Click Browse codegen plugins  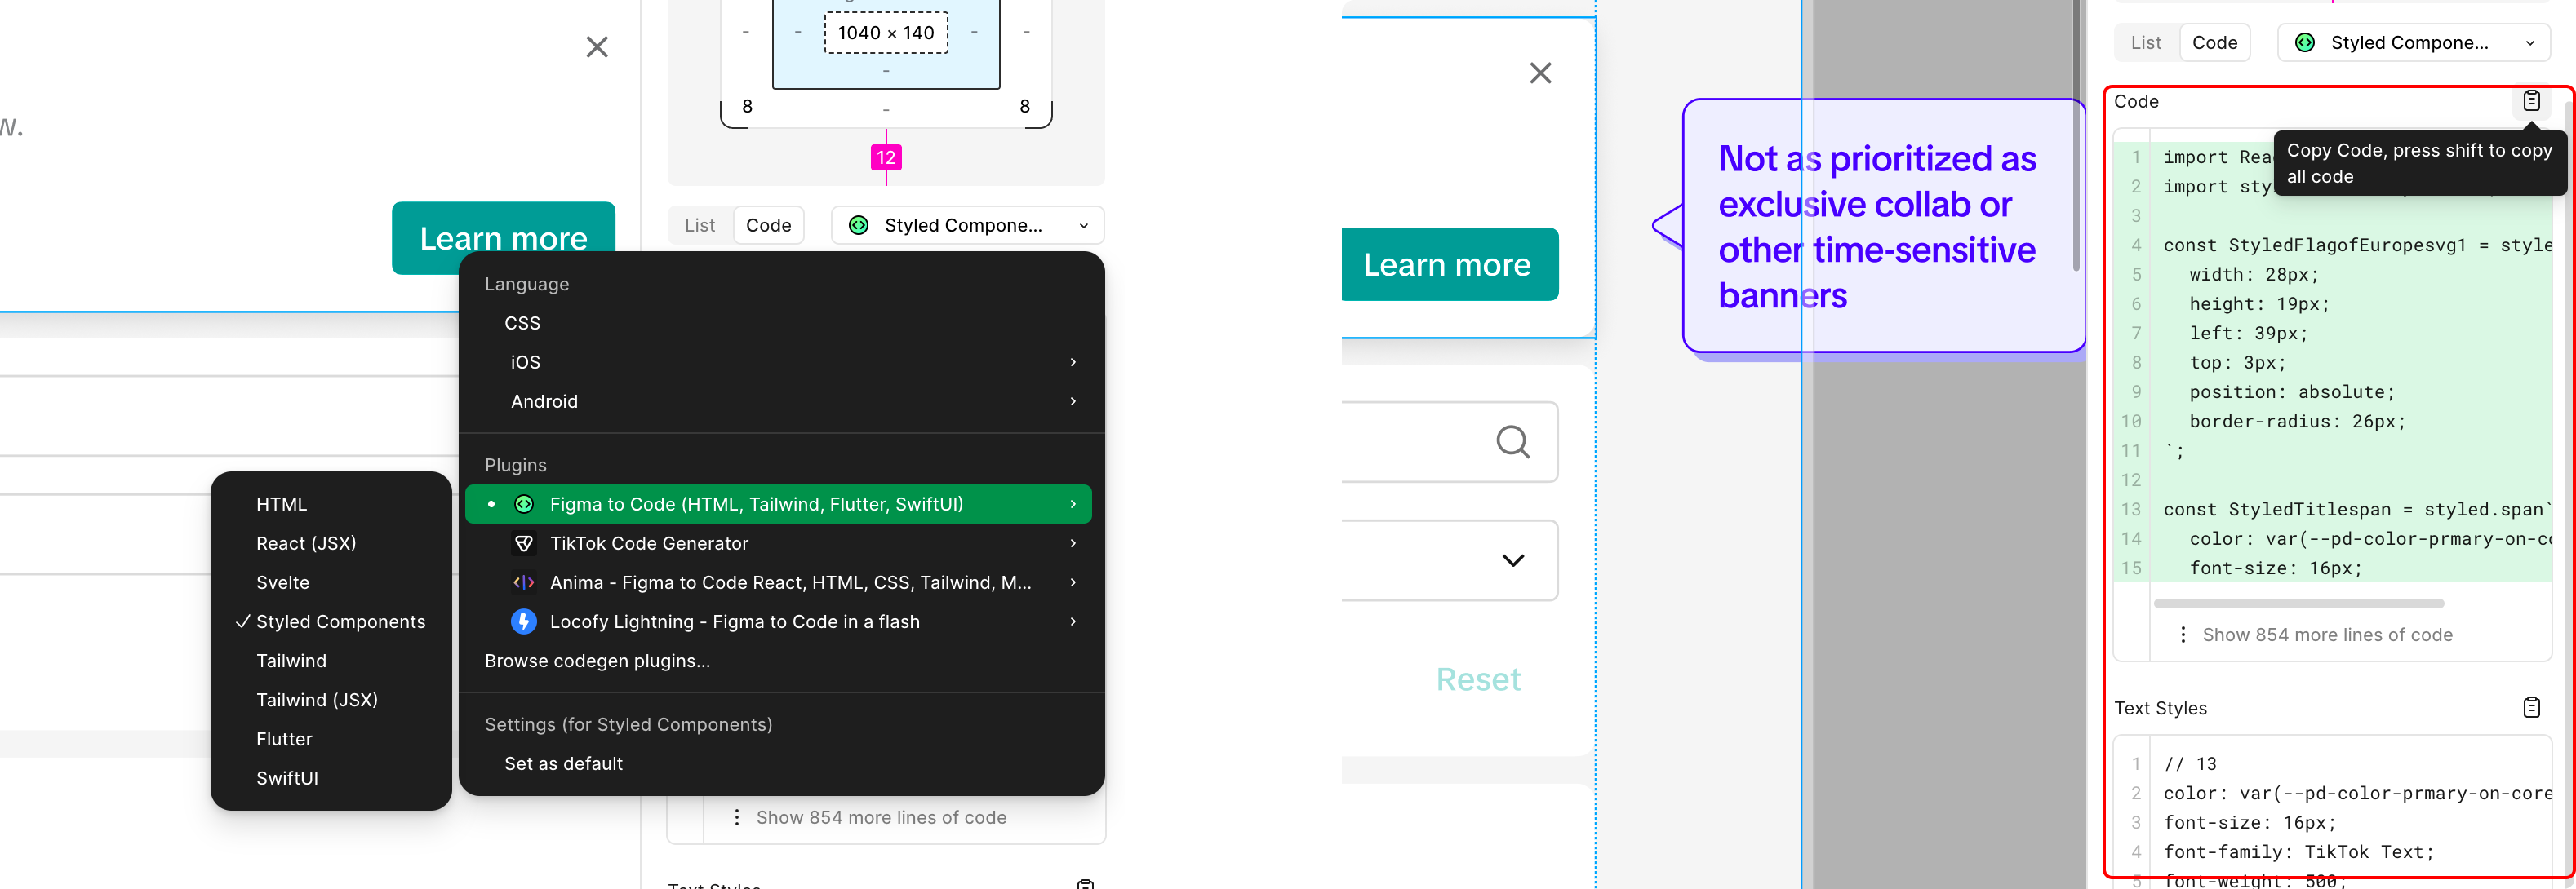coord(597,661)
